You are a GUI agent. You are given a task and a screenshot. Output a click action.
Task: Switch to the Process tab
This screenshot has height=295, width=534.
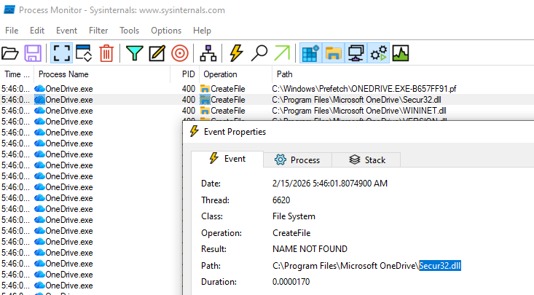point(297,160)
